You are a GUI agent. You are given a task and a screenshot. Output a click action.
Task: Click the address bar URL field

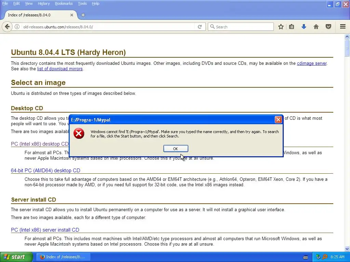pyautogui.click(x=108, y=27)
